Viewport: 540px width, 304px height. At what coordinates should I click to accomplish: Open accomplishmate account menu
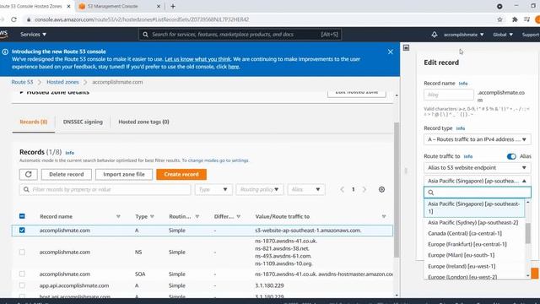click(463, 35)
